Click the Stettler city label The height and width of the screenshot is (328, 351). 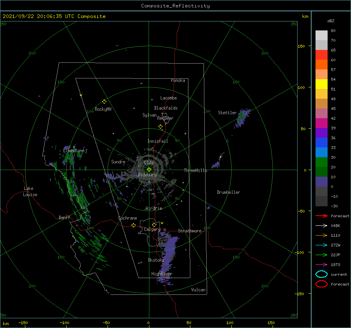pos(227,113)
